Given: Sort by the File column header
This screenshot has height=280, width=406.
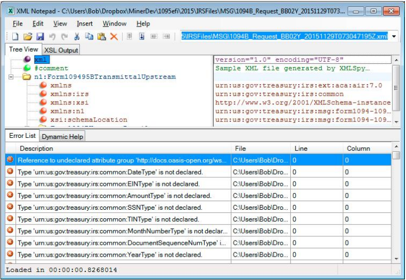Looking at the screenshot, I should (261, 149).
